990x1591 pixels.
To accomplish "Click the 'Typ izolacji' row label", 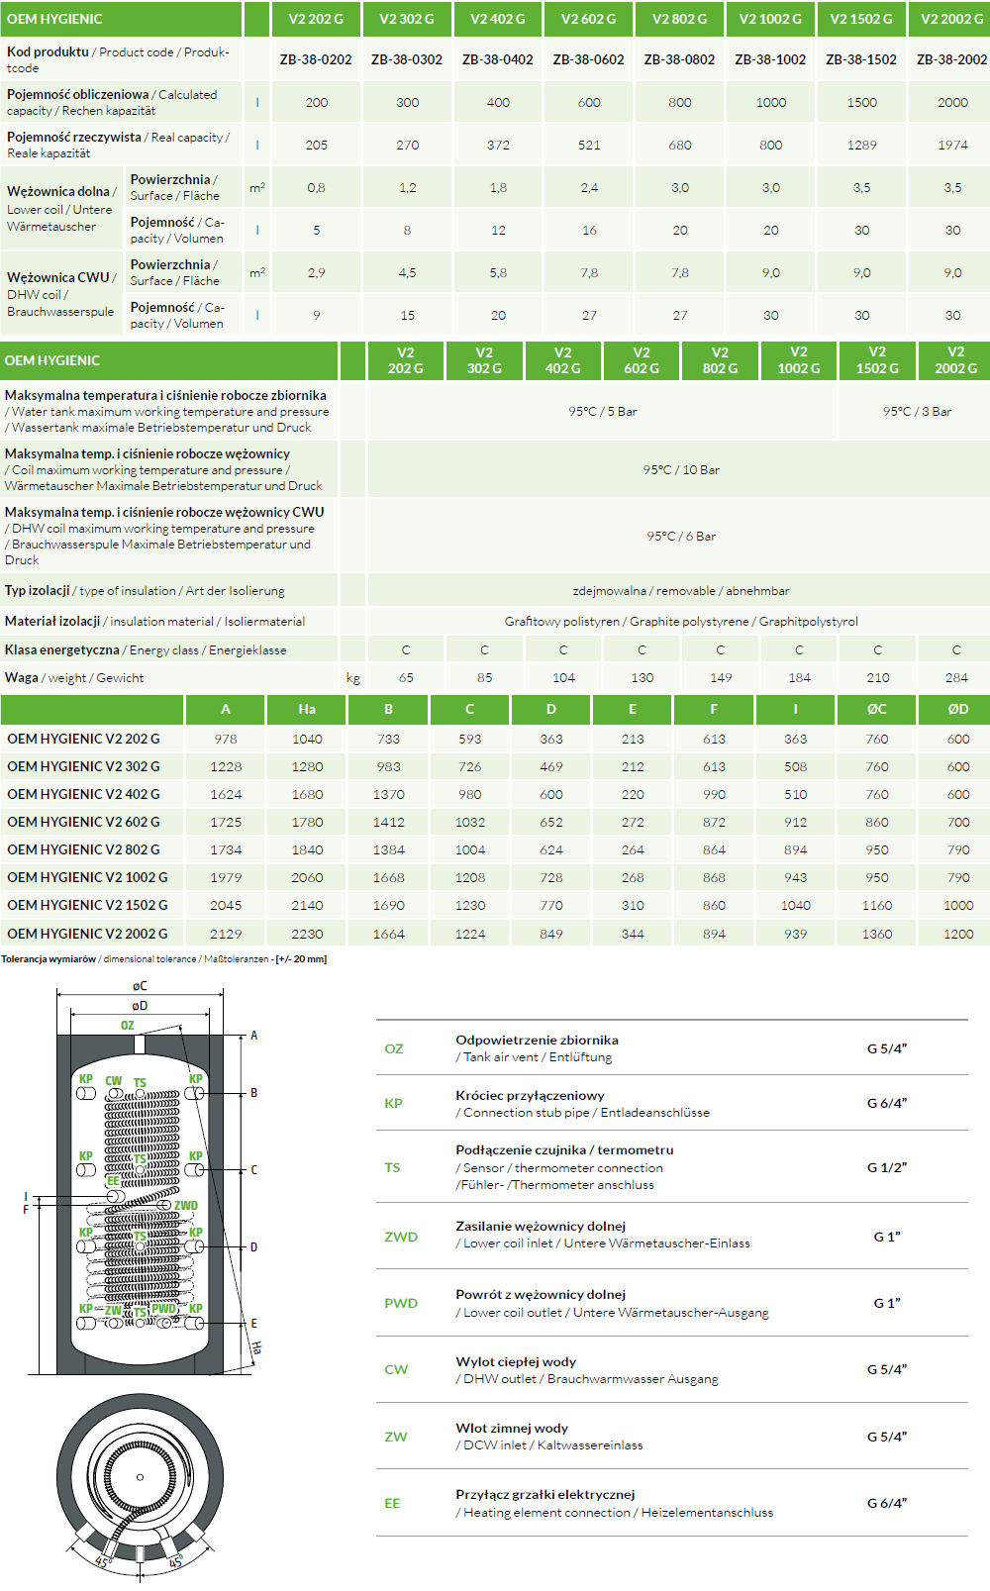I will click(x=145, y=590).
